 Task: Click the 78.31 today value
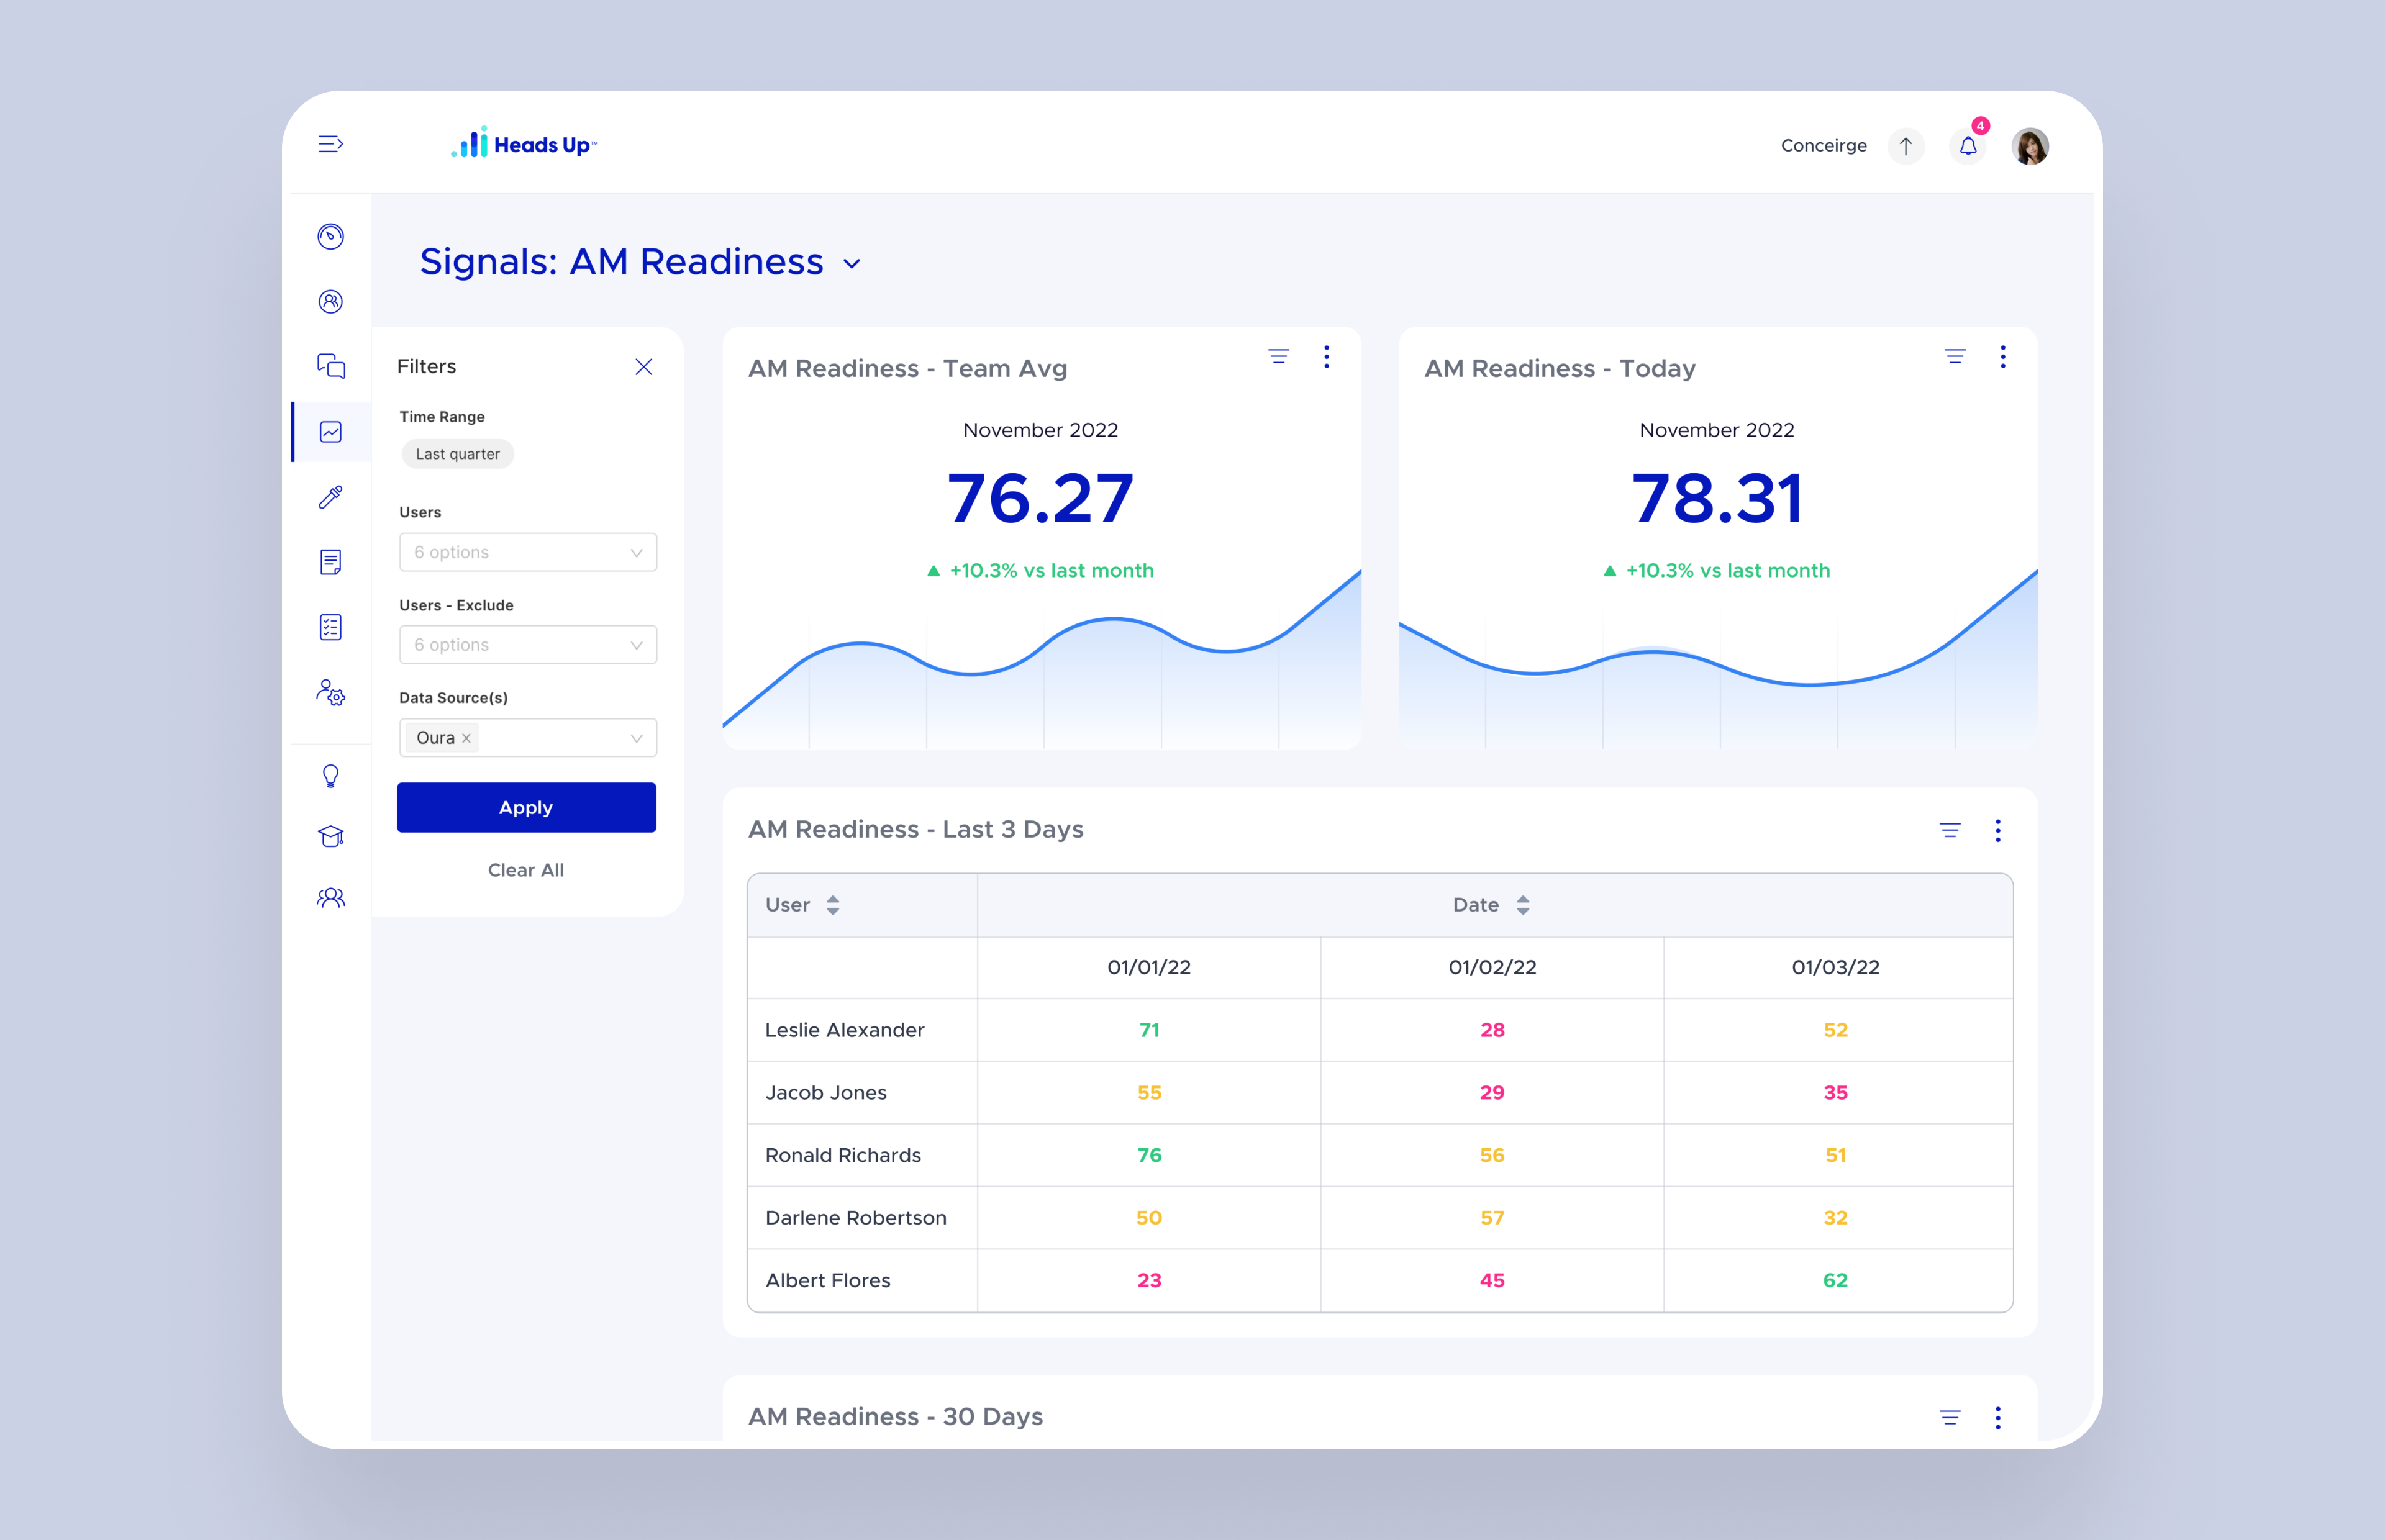pyautogui.click(x=1717, y=498)
